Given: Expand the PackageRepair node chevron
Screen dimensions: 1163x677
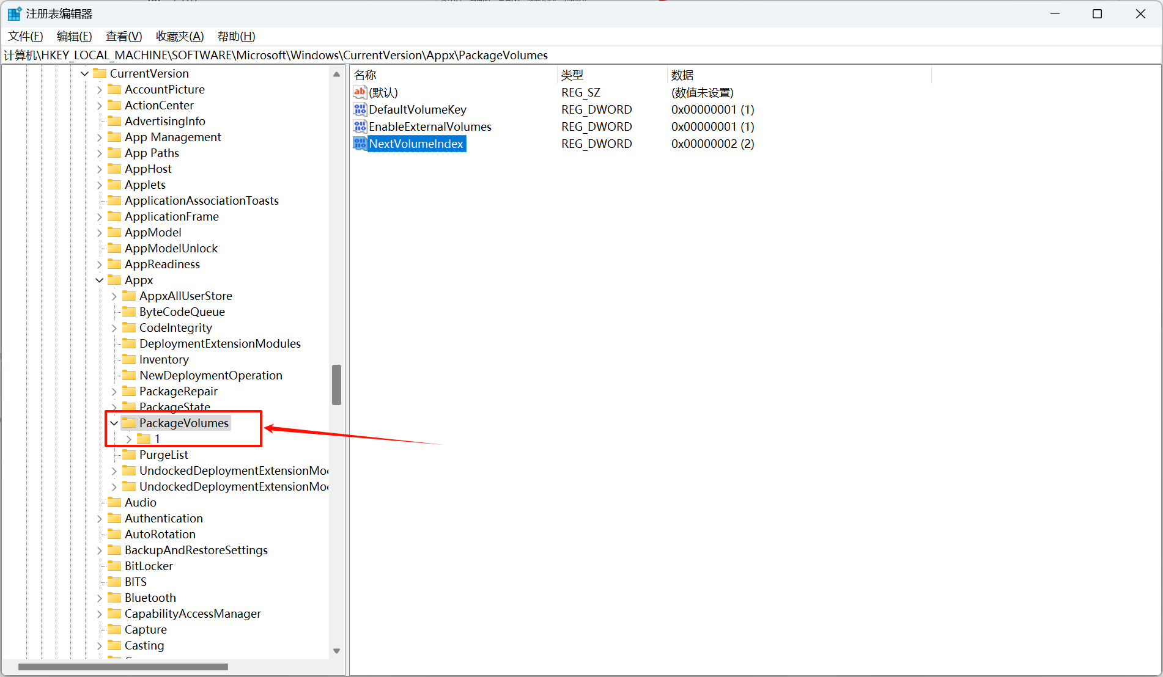Looking at the screenshot, I should click(x=114, y=391).
